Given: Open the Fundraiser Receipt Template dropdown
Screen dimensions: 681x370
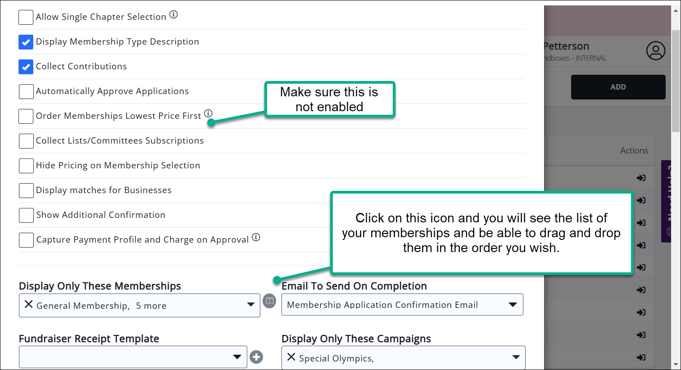Looking at the screenshot, I should tap(237, 357).
